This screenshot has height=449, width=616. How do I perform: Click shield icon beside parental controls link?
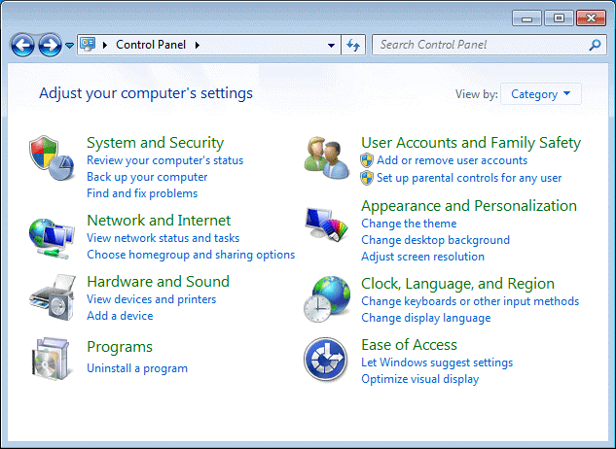coord(367,178)
